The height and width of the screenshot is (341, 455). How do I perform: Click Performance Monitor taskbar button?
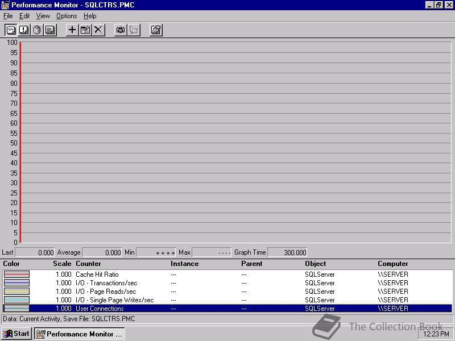[80, 334]
